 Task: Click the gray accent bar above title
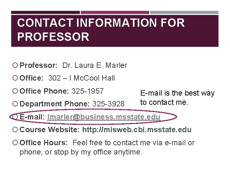(x=184, y=12)
